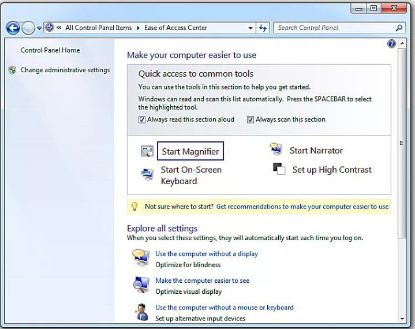Click Start On-Screen Keyboard
The width and height of the screenshot is (415, 329).
coord(191,175)
